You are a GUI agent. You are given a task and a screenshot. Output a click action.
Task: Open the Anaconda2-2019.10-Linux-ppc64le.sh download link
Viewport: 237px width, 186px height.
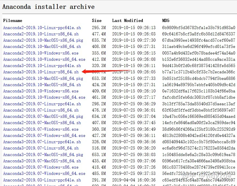click(x=42, y=28)
